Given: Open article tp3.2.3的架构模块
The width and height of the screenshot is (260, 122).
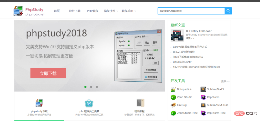Looking at the screenshot, I should pyautogui.click(x=184, y=52).
